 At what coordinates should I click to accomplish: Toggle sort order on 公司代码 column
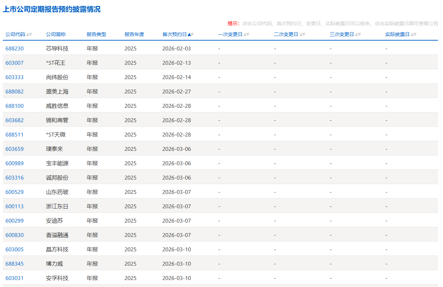click(x=15, y=34)
